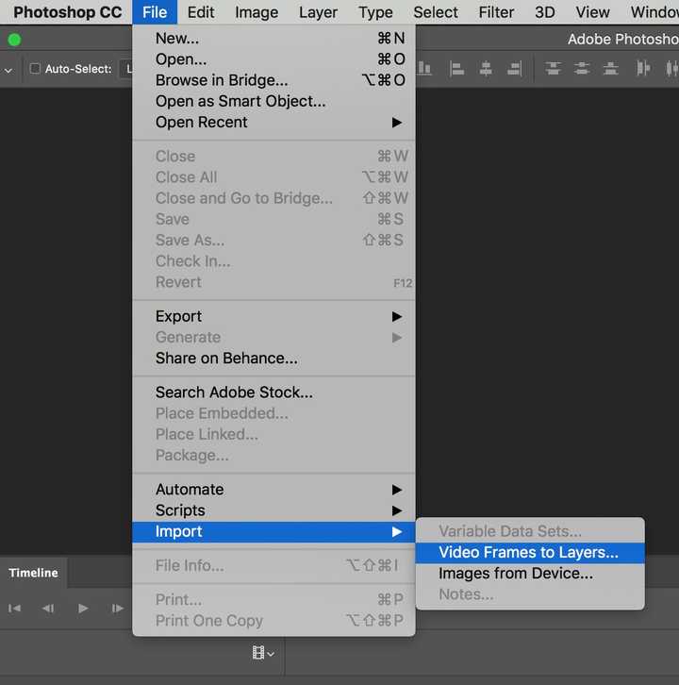The height and width of the screenshot is (685, 679).
Task: Click the Package... menu item
Action: pos(273,455)
